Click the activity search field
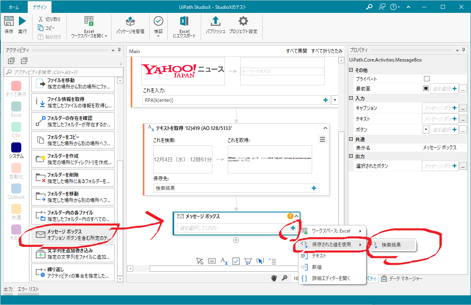 tap(64, 72)
